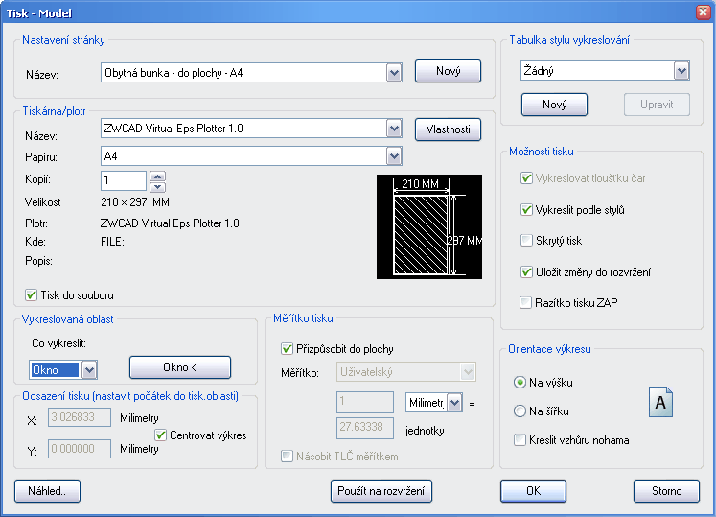The width and height of the screenshot is (716, 517).
Task: Close the Tisk dialog window
Action: point(701,12)
